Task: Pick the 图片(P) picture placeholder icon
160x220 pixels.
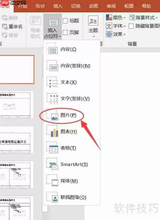Action: point(52,115)
